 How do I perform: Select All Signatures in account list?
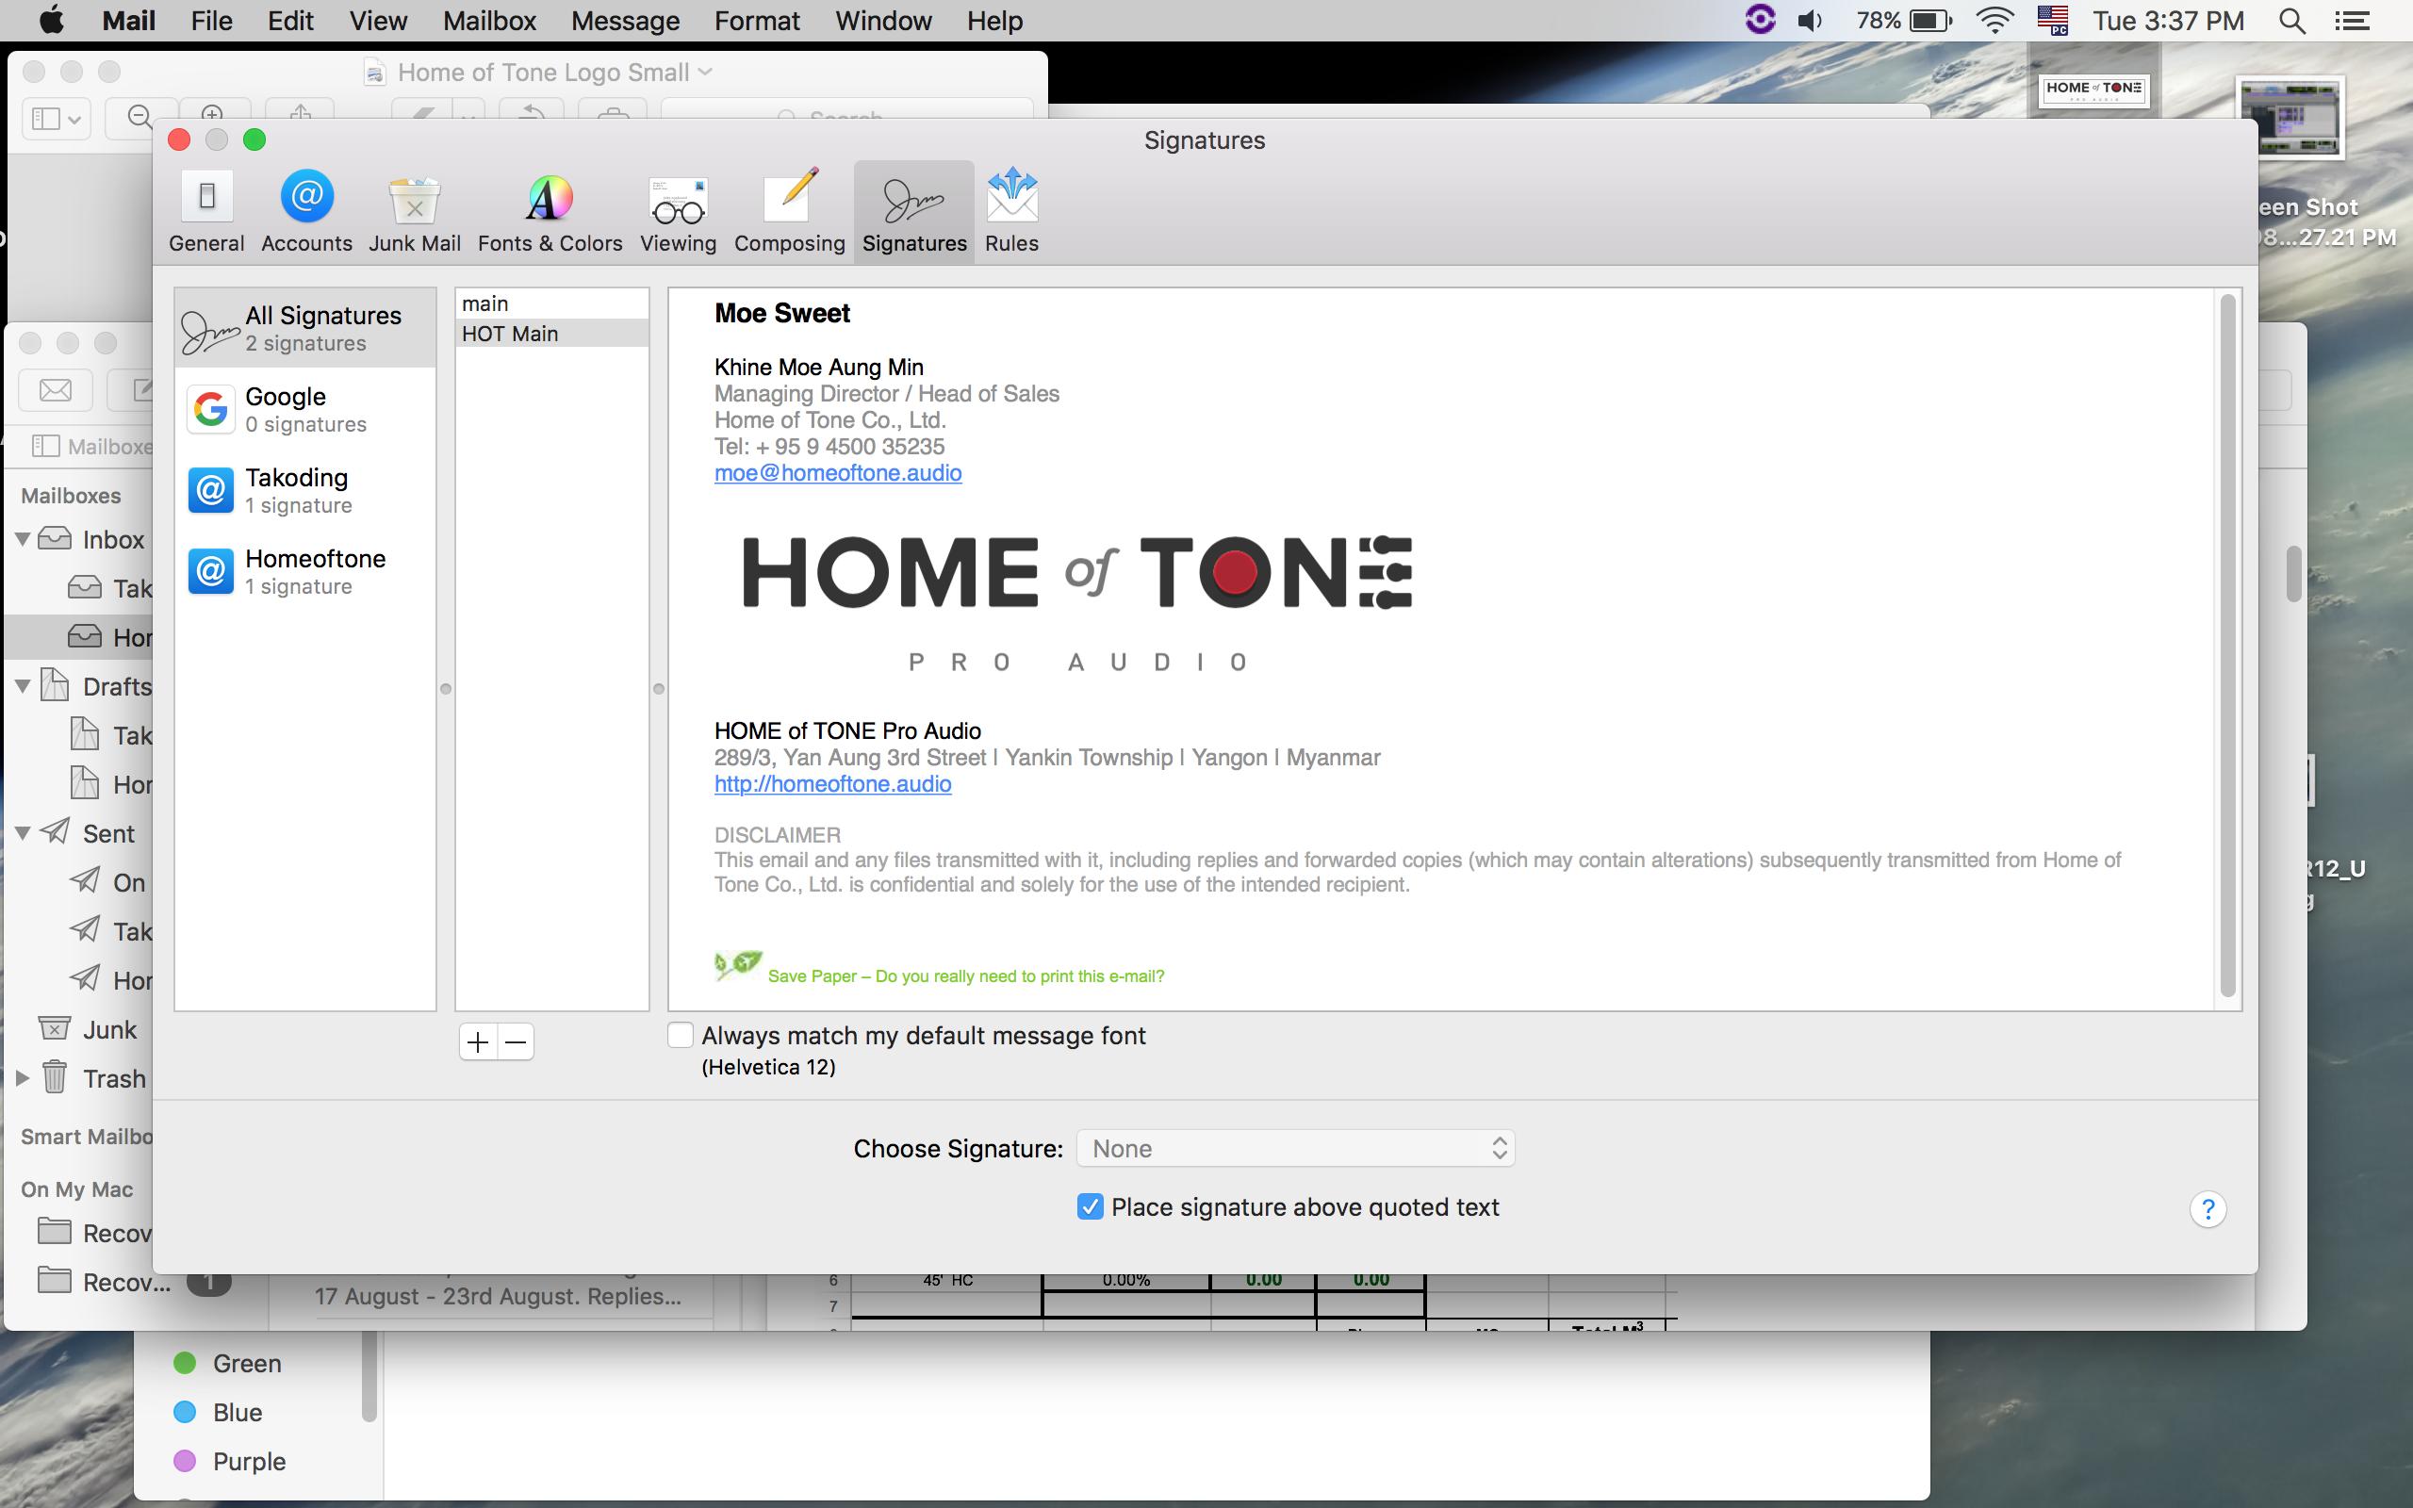(305, 328)
